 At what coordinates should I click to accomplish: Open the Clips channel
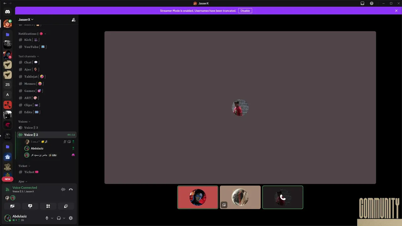tap(47, 105)
